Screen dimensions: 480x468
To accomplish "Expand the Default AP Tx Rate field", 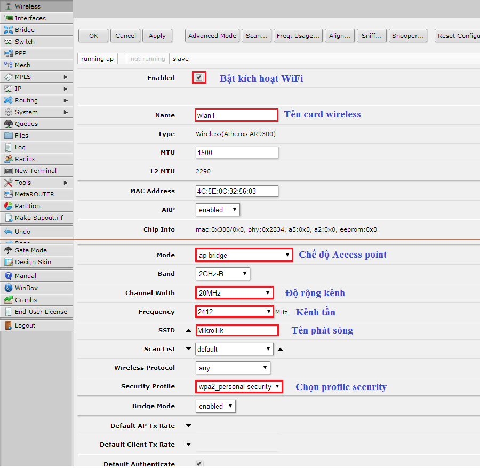I will coord(188,426).
